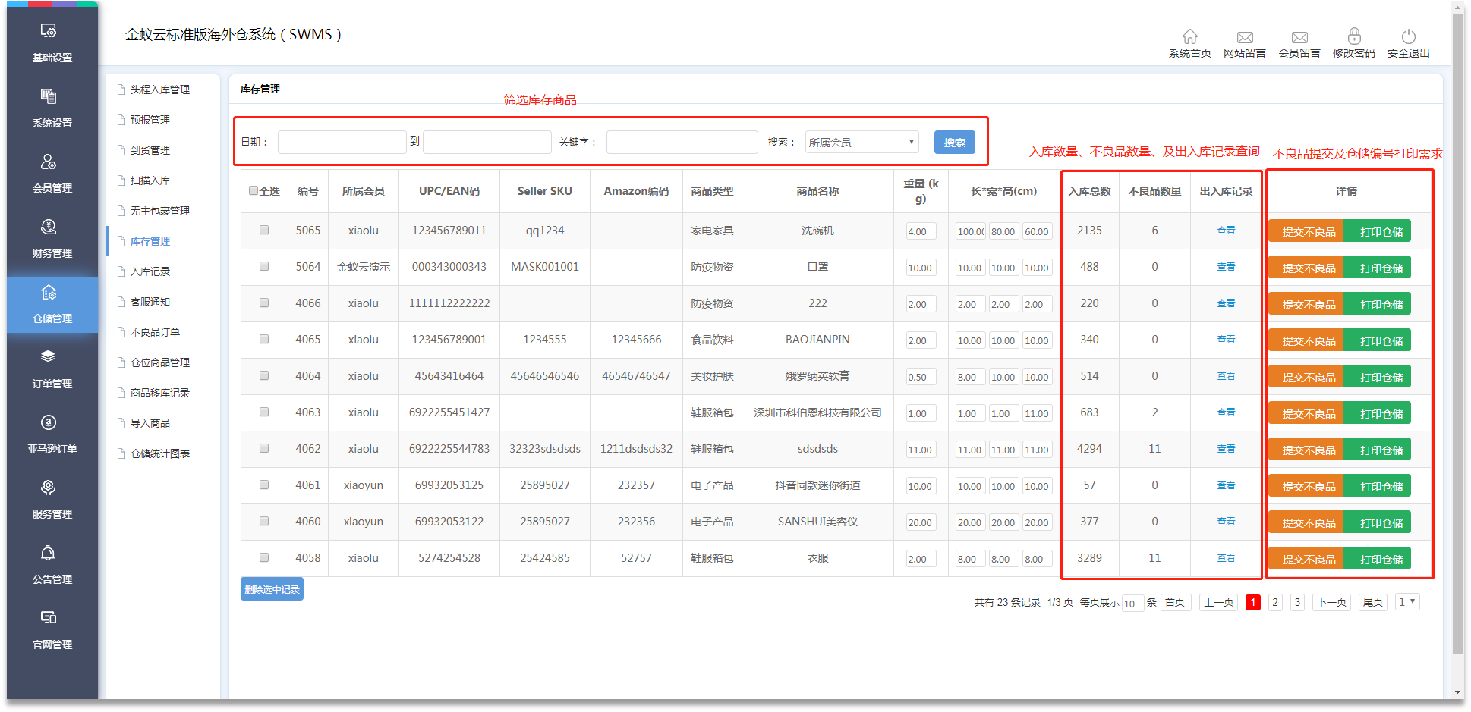Open 网站留言 envelope icon
1471x712 pixels.
1244,37
